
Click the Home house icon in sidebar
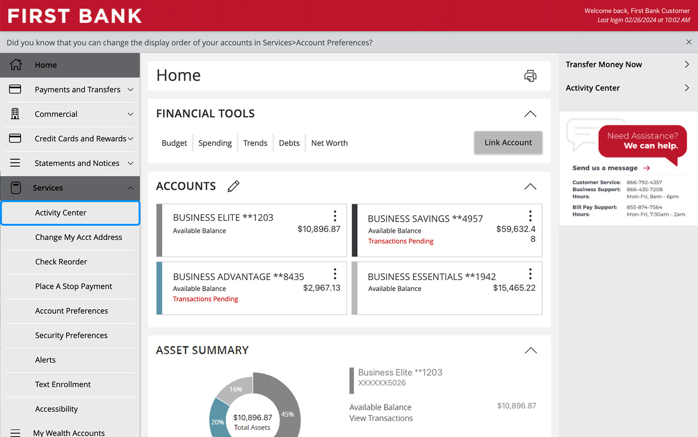(x=16, y=65)
